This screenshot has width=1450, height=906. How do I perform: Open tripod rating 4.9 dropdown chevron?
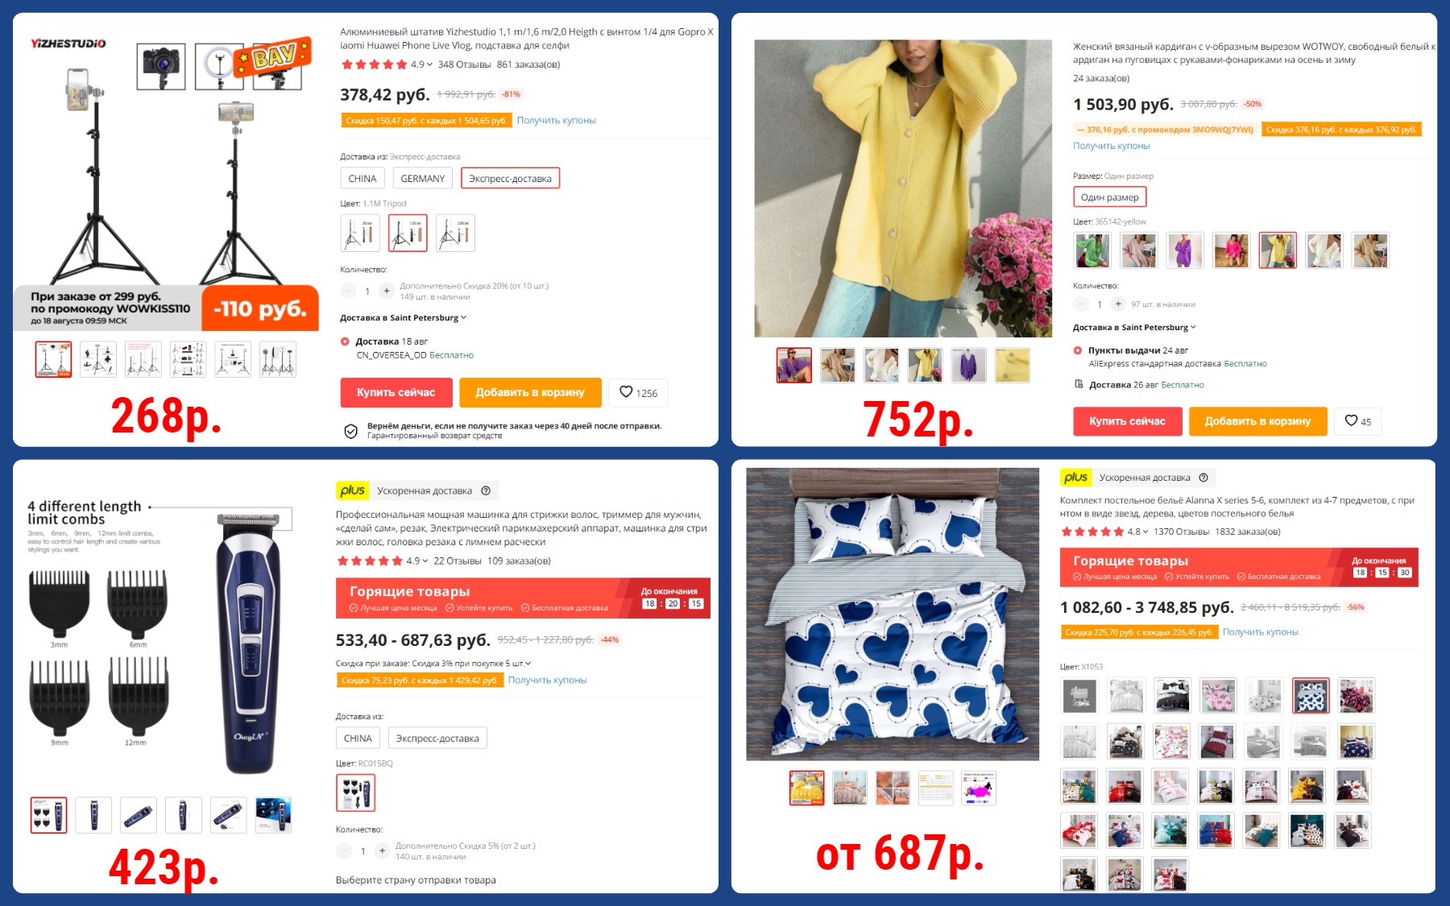429,64
